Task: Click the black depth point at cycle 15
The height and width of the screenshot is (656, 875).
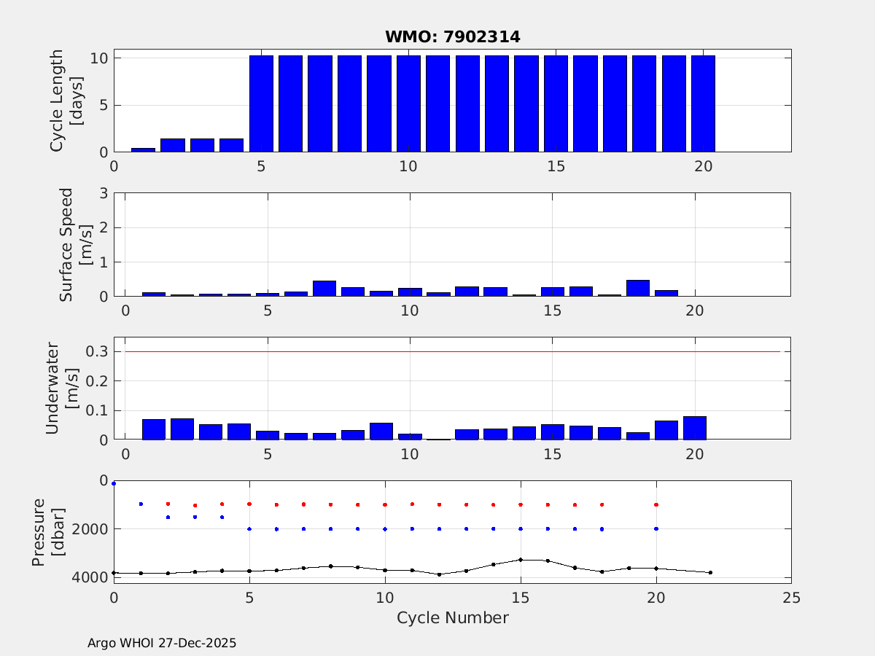Action: pos(521,560)
